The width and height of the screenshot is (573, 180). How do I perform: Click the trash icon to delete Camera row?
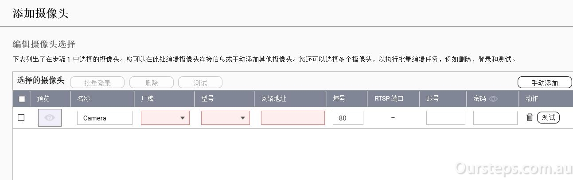coord(530,117)
